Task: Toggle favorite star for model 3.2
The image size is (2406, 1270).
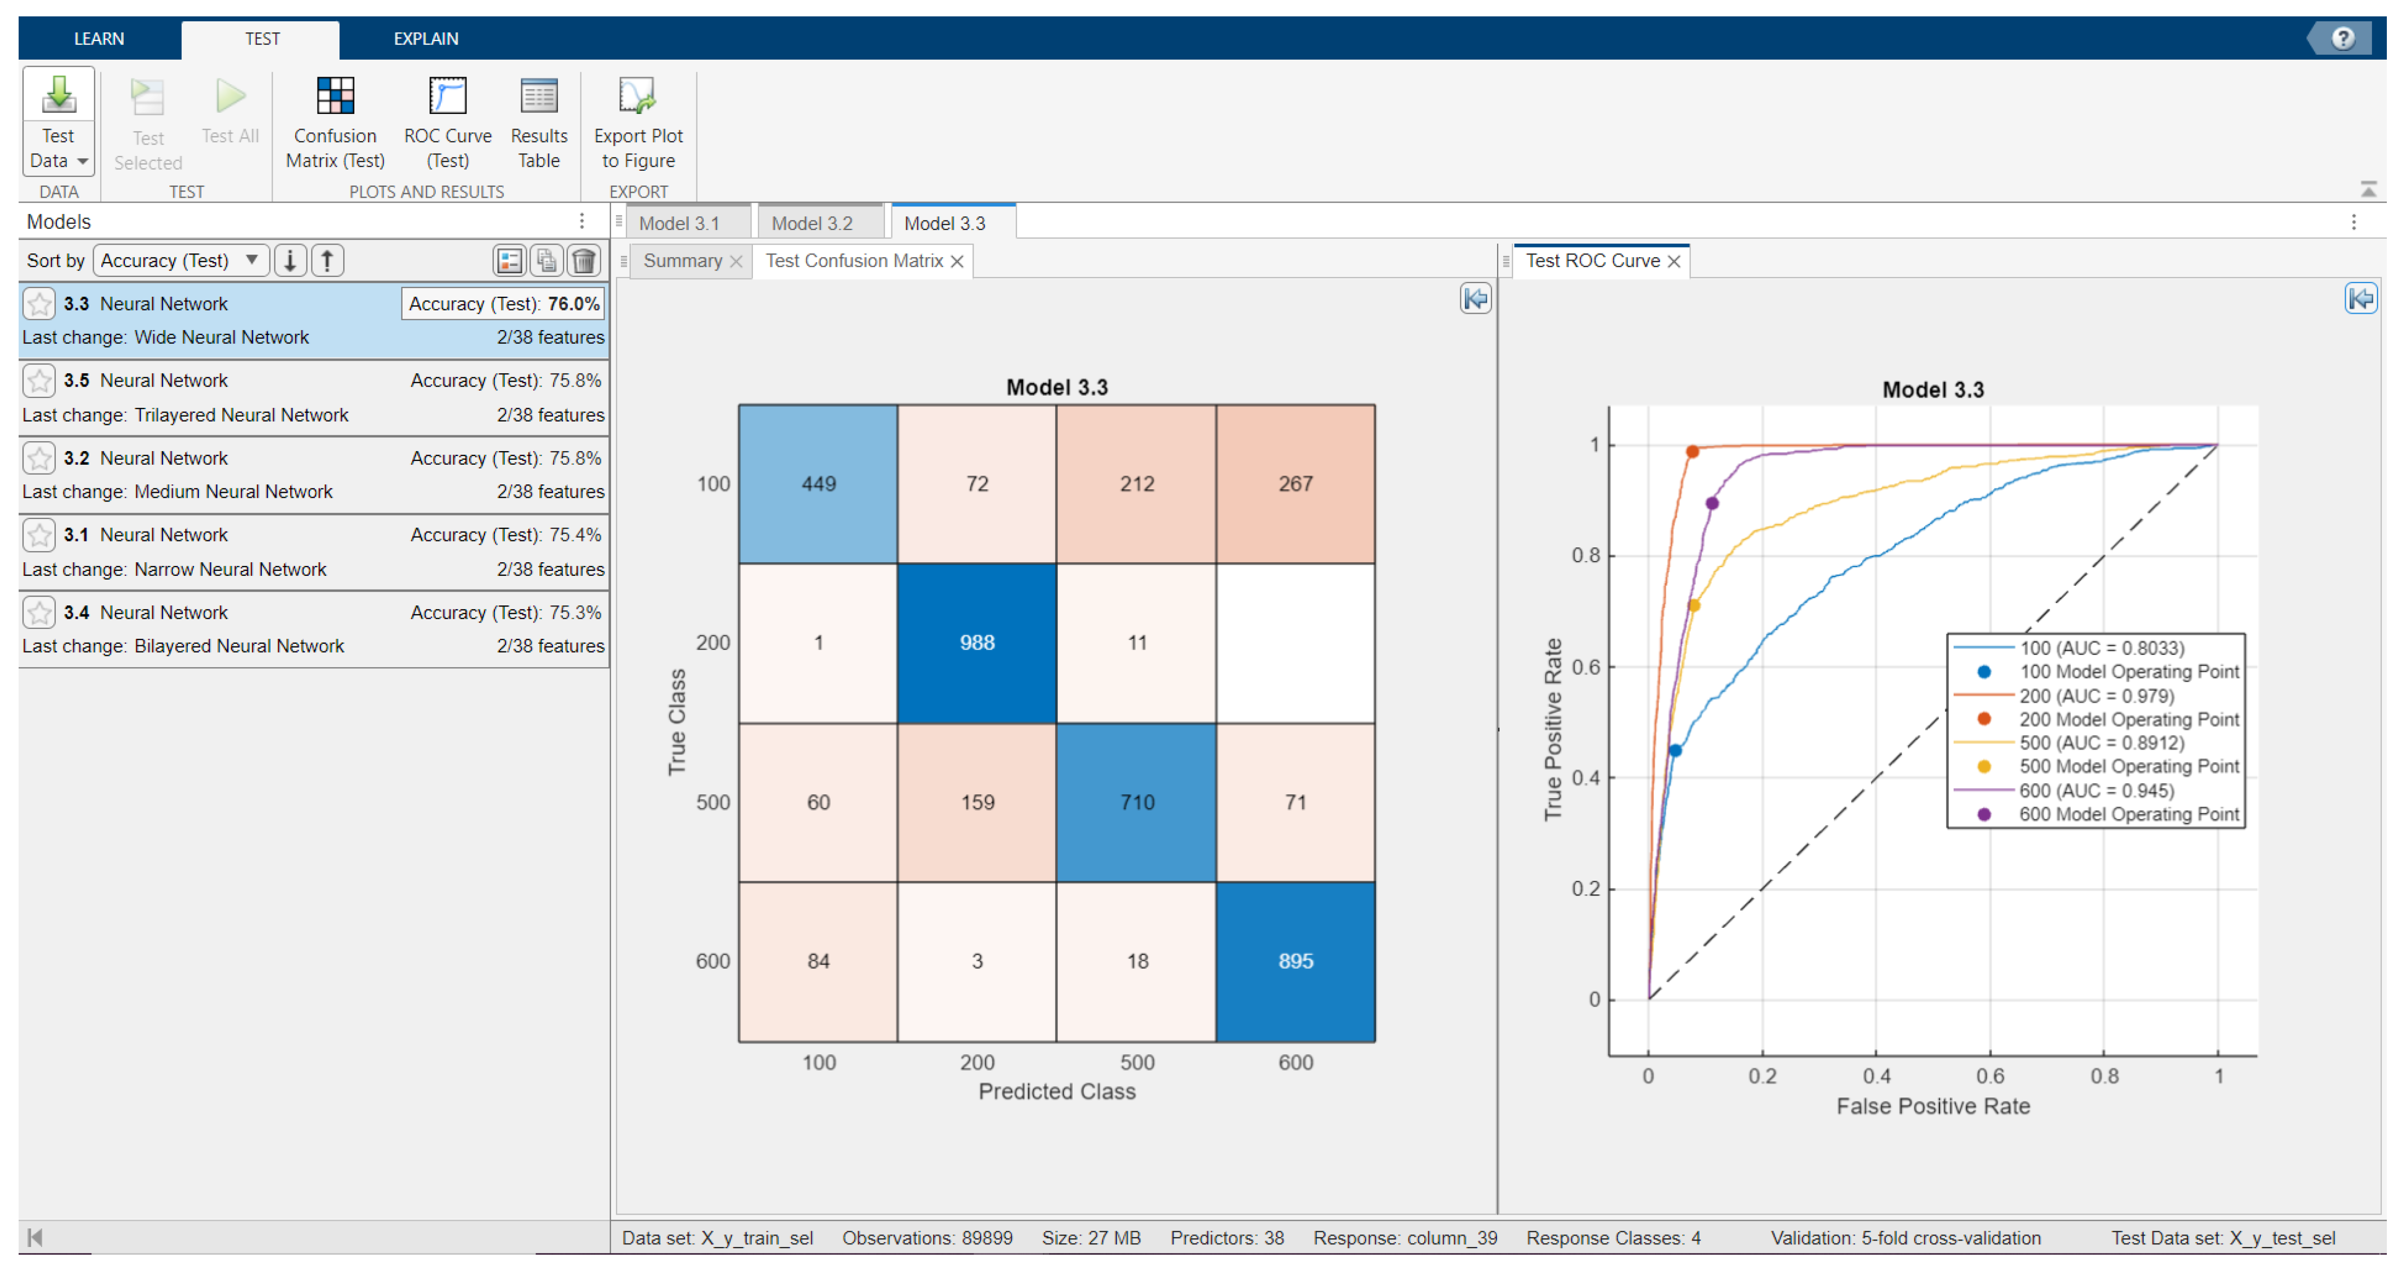Action: tap(39, 459)
